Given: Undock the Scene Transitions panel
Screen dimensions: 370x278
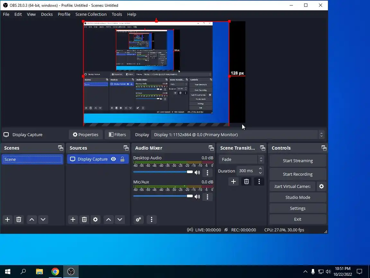Looking at the screenshot, I should (x=263, y=148).
